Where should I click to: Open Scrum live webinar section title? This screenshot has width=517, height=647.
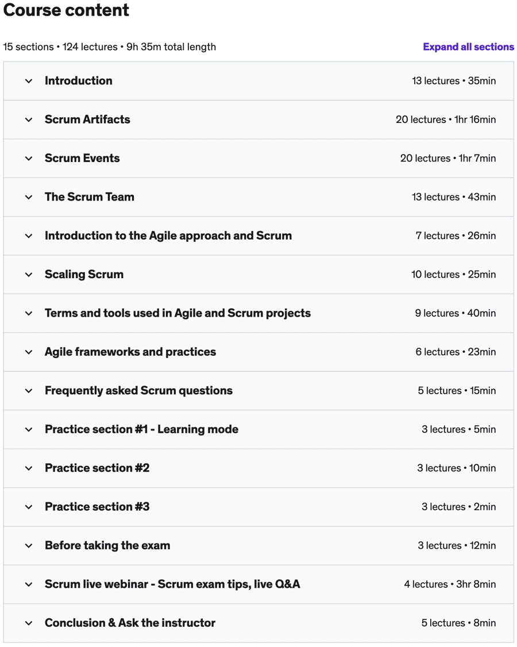click(172, 584)
